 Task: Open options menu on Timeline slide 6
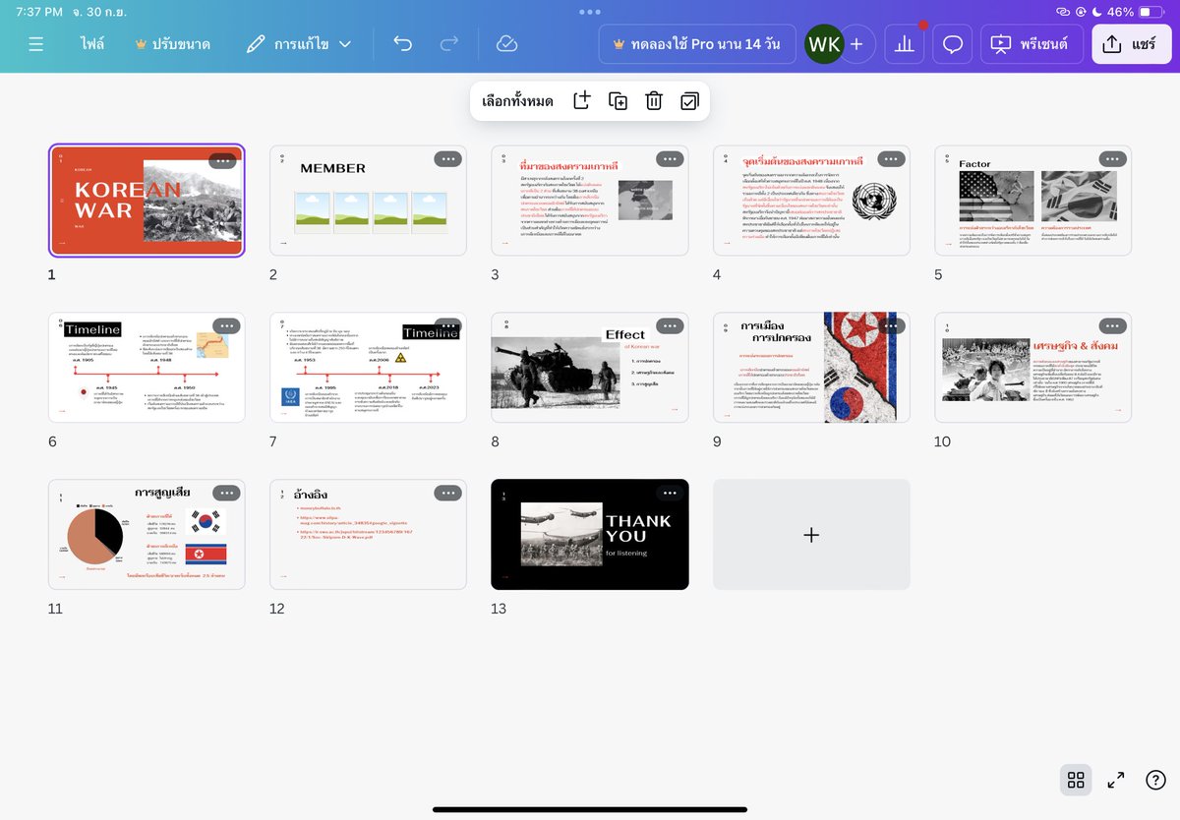tap(226, 326)
